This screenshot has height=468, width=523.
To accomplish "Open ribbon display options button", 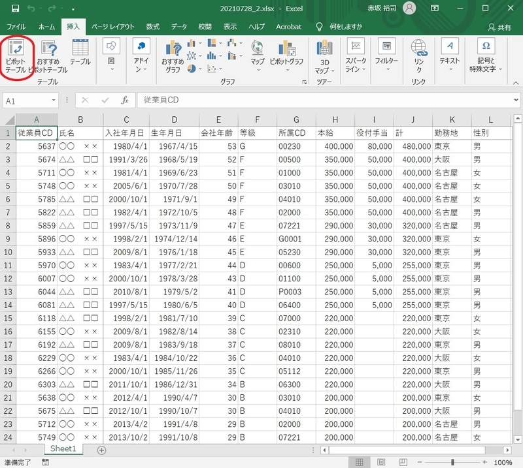I will 435,8.
